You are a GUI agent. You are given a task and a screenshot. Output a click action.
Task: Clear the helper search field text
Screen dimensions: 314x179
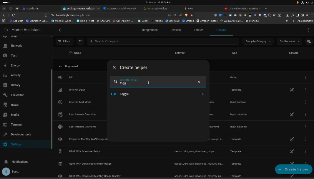[x=199, y=82]
